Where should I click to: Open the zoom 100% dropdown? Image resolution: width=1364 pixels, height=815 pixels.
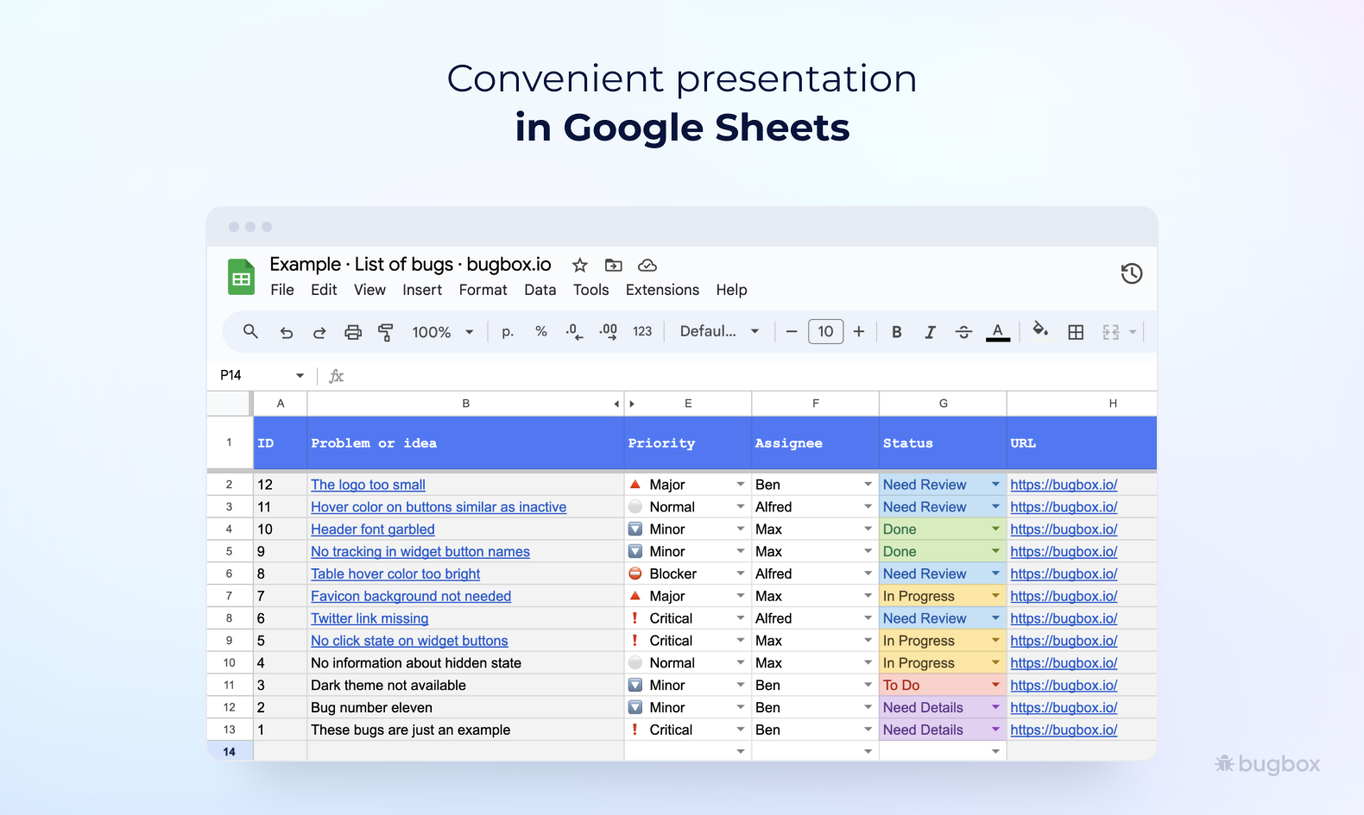coord(443,332)
